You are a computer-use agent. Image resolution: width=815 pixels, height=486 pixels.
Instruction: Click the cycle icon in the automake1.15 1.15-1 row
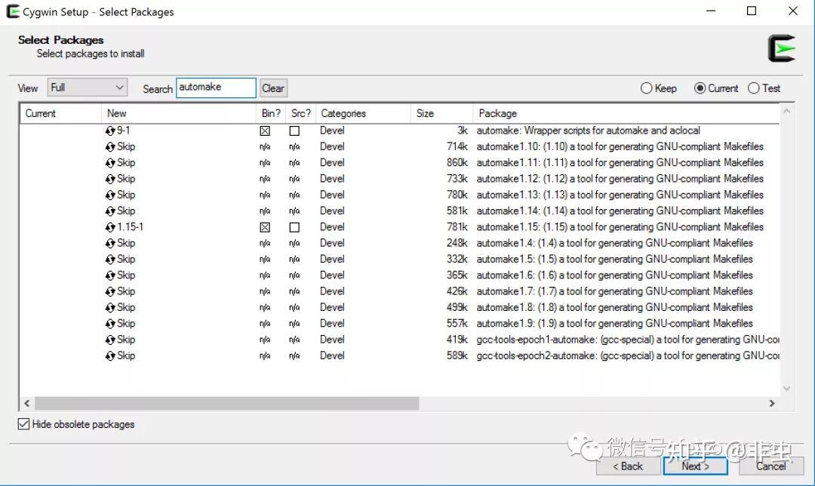point(110,228)
